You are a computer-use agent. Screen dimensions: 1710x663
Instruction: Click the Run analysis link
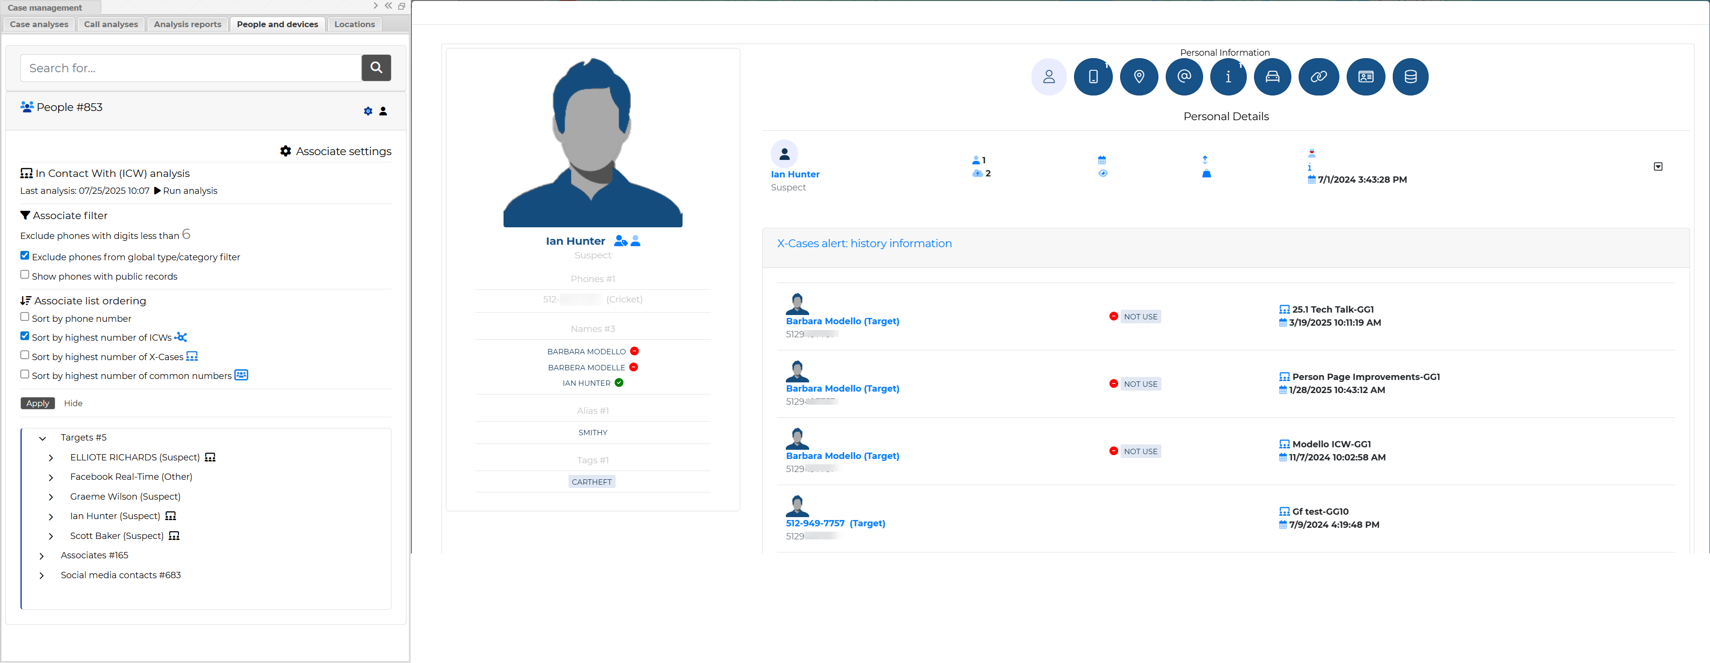pos(185,191)
